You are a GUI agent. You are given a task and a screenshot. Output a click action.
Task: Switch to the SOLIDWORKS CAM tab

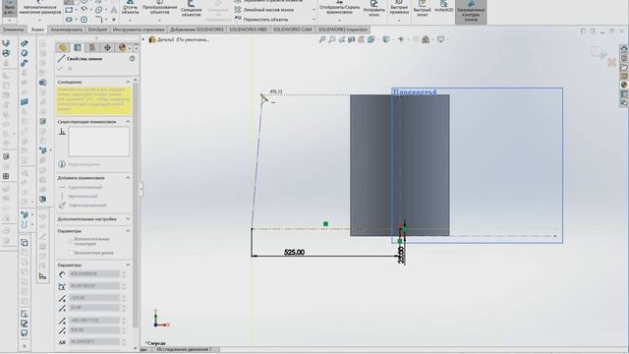pyautogui.click(x=292, y=29)
